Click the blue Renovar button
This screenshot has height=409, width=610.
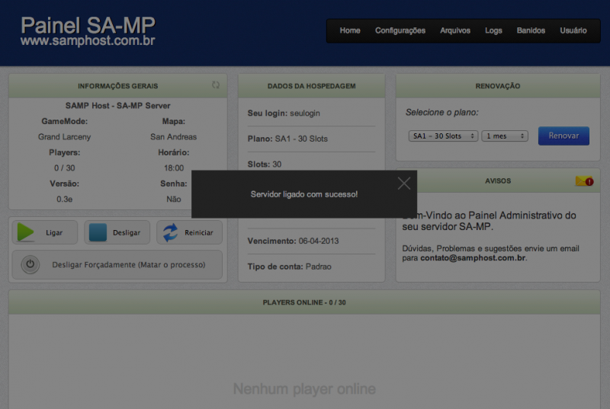tap(563, 136)
